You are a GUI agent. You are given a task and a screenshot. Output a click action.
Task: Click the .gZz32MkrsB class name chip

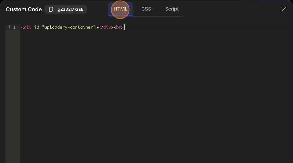coord(70,9)
